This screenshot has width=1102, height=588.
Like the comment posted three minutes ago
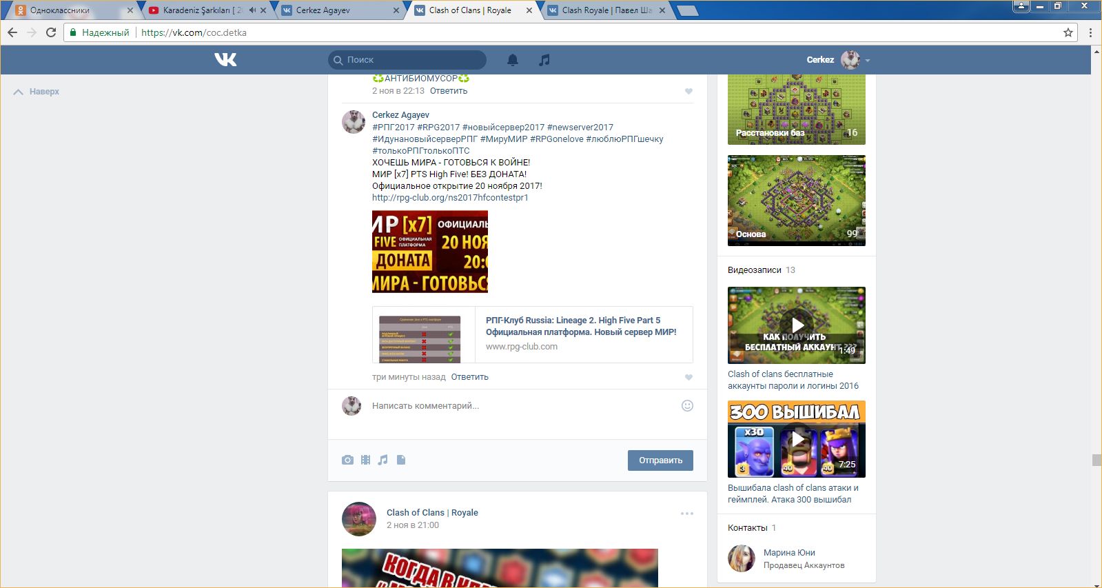tap(688, 377)
